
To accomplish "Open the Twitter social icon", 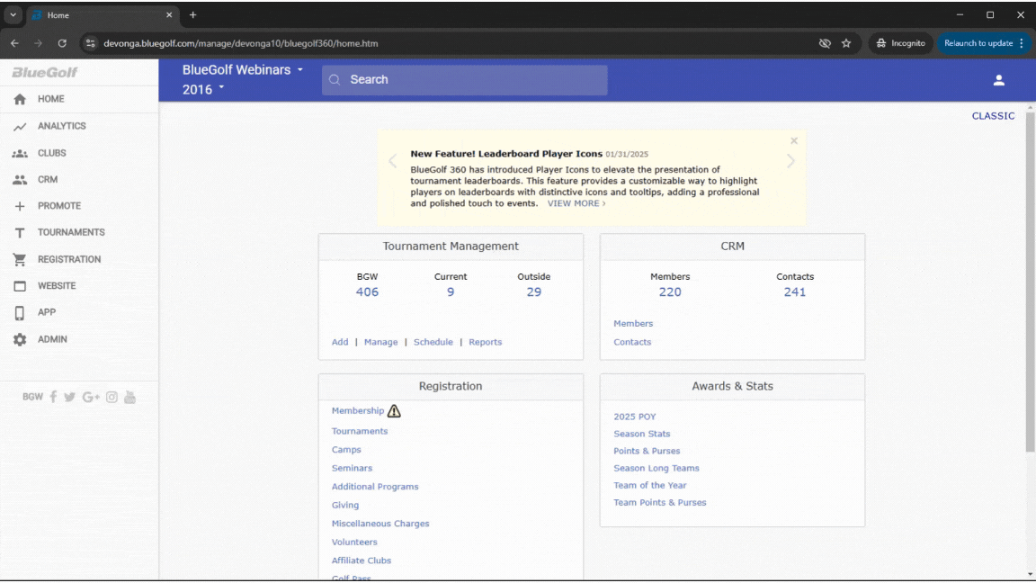I will click(69, 397).
